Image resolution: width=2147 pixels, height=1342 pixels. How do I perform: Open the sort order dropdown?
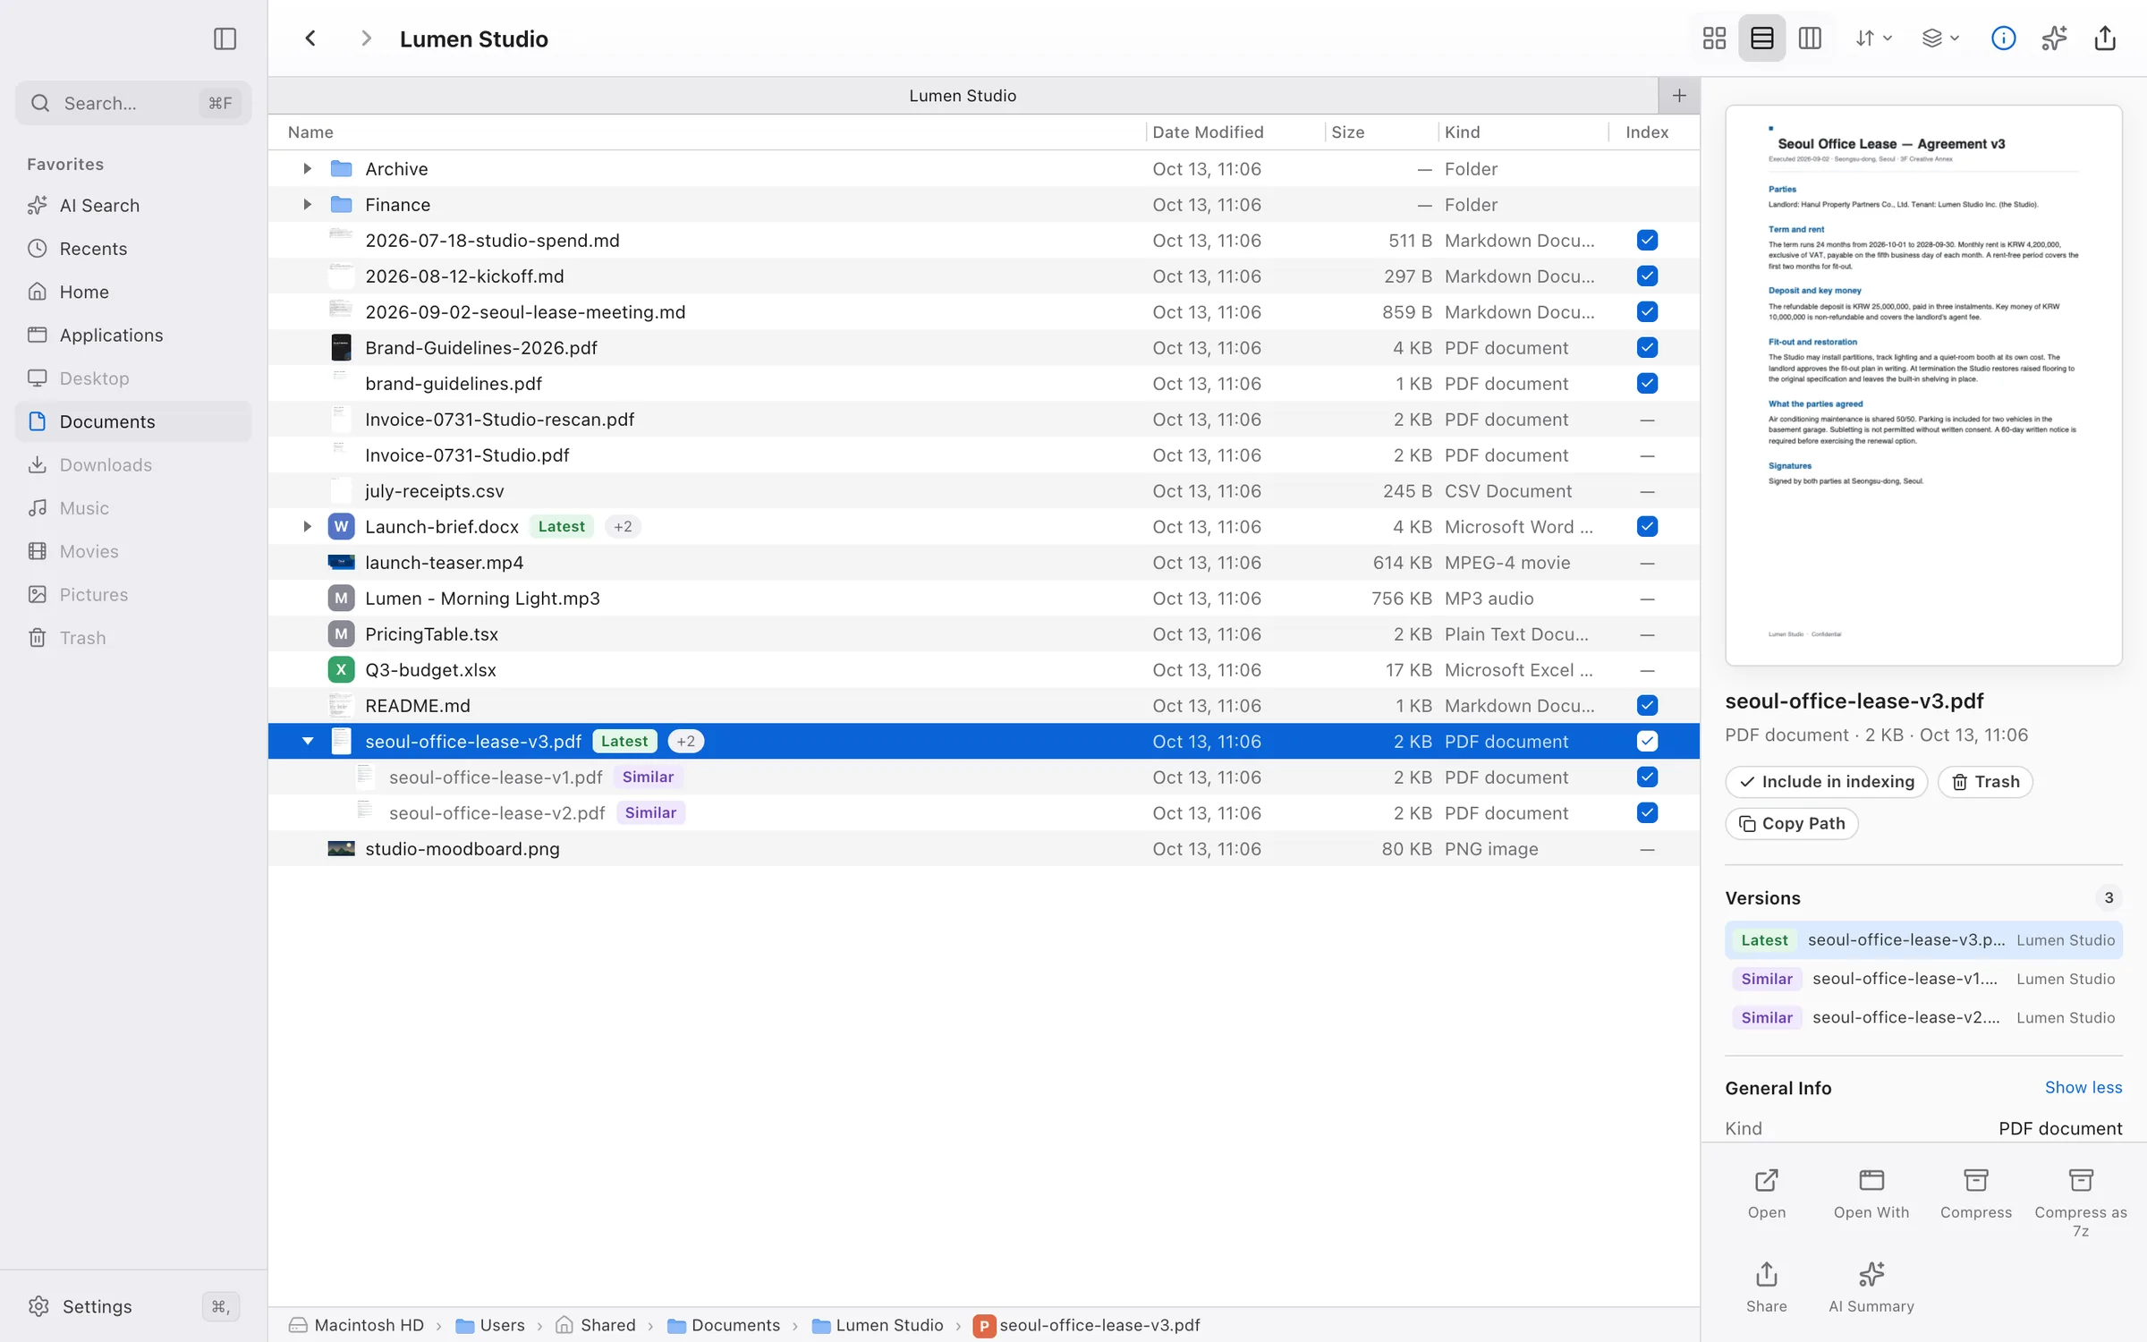[x=1873, y=38]
